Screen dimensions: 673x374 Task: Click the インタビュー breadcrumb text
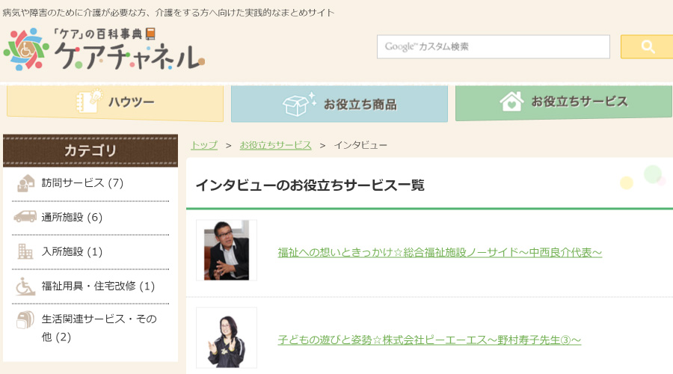(x=360, y=145)
